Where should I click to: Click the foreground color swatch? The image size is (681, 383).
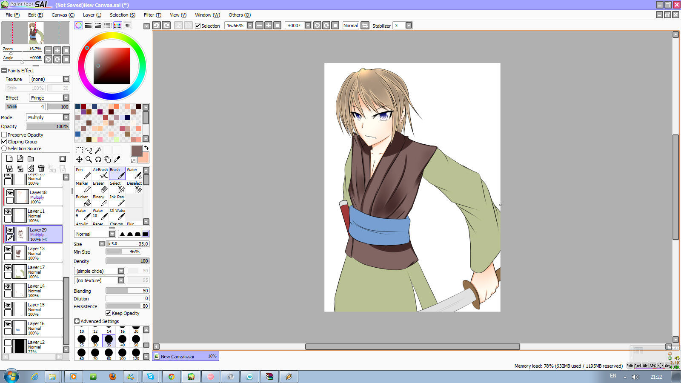pos(136,150)
